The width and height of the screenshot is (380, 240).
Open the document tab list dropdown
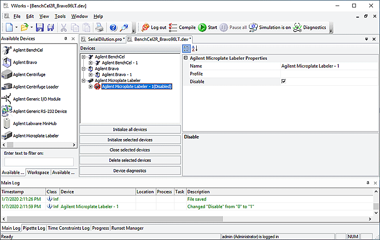click(367, 39)
